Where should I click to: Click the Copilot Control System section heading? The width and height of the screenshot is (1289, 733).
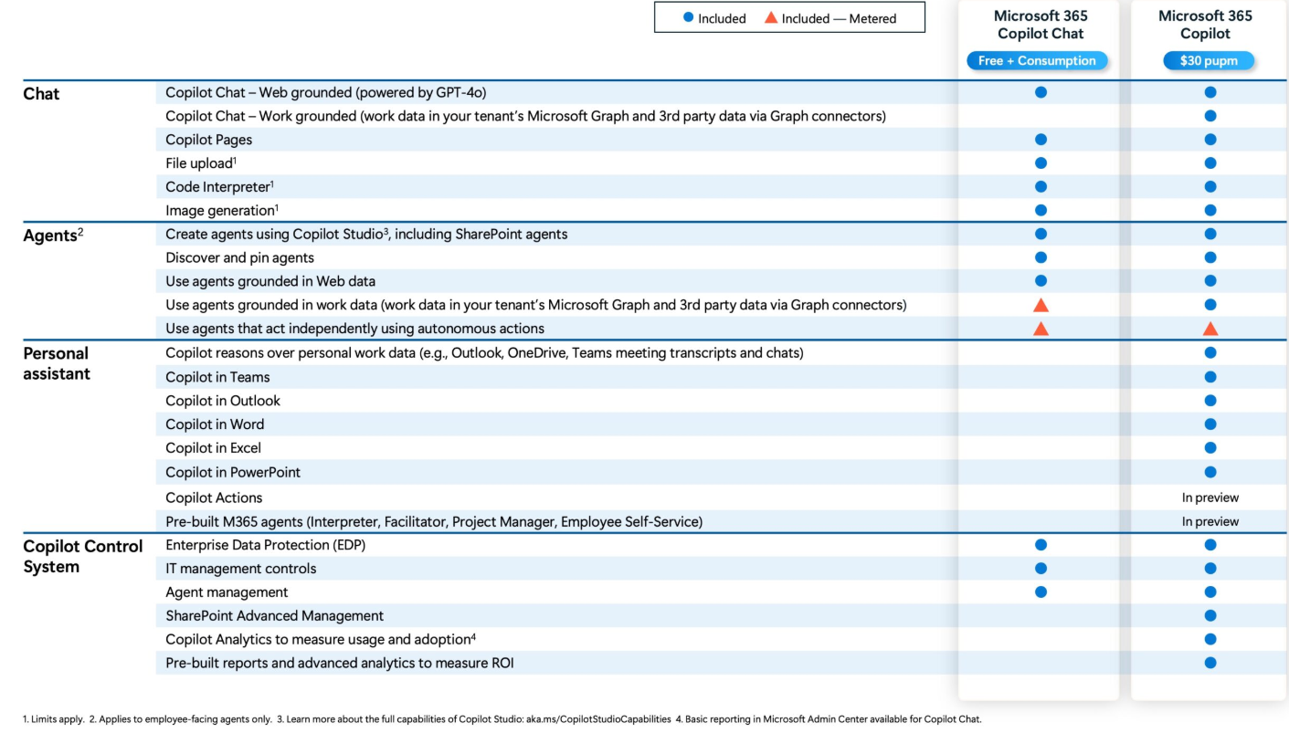point(83,557)
